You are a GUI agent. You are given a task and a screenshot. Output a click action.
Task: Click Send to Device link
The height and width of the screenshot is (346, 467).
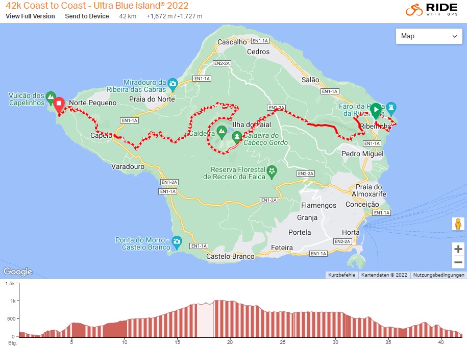point(87,16)
